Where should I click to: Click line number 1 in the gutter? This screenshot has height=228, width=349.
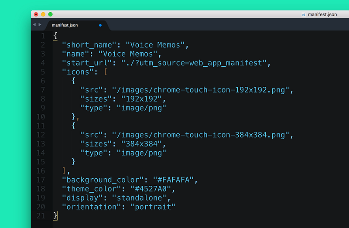tap(43, 36)
